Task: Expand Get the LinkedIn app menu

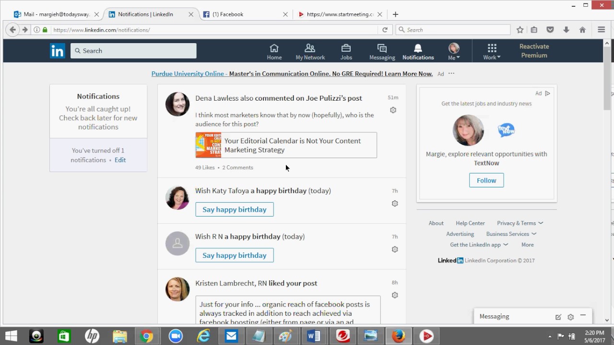Action: tap(479, 245)
